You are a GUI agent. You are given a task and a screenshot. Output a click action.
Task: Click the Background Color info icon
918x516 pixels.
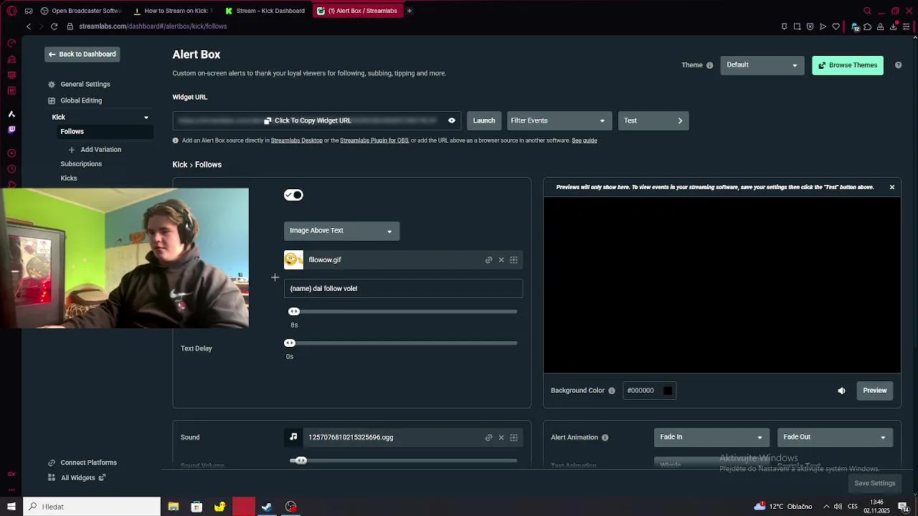click(612, 391)
